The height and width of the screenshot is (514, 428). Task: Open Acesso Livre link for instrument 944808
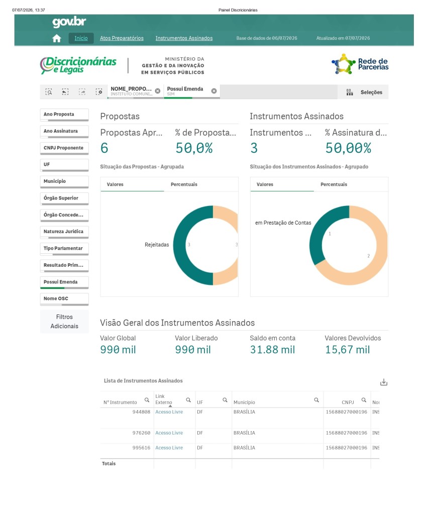169,412
